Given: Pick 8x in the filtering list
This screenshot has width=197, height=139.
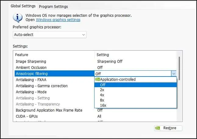Looking at the screenshot, I should 102,100.
